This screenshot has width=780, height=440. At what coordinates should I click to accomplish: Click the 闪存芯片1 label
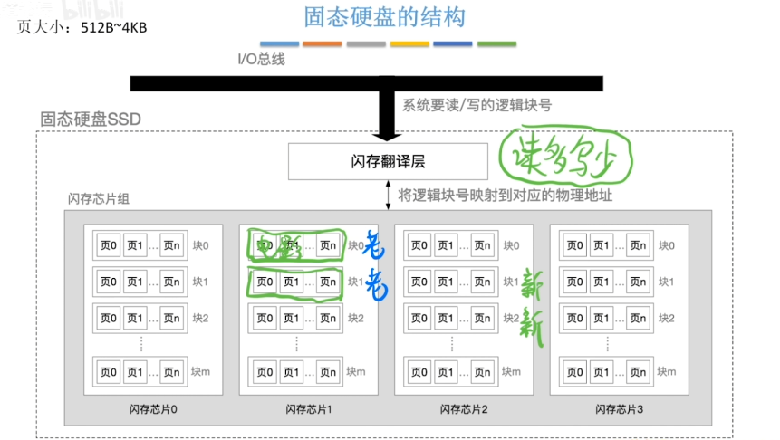[x=308, y=410]
